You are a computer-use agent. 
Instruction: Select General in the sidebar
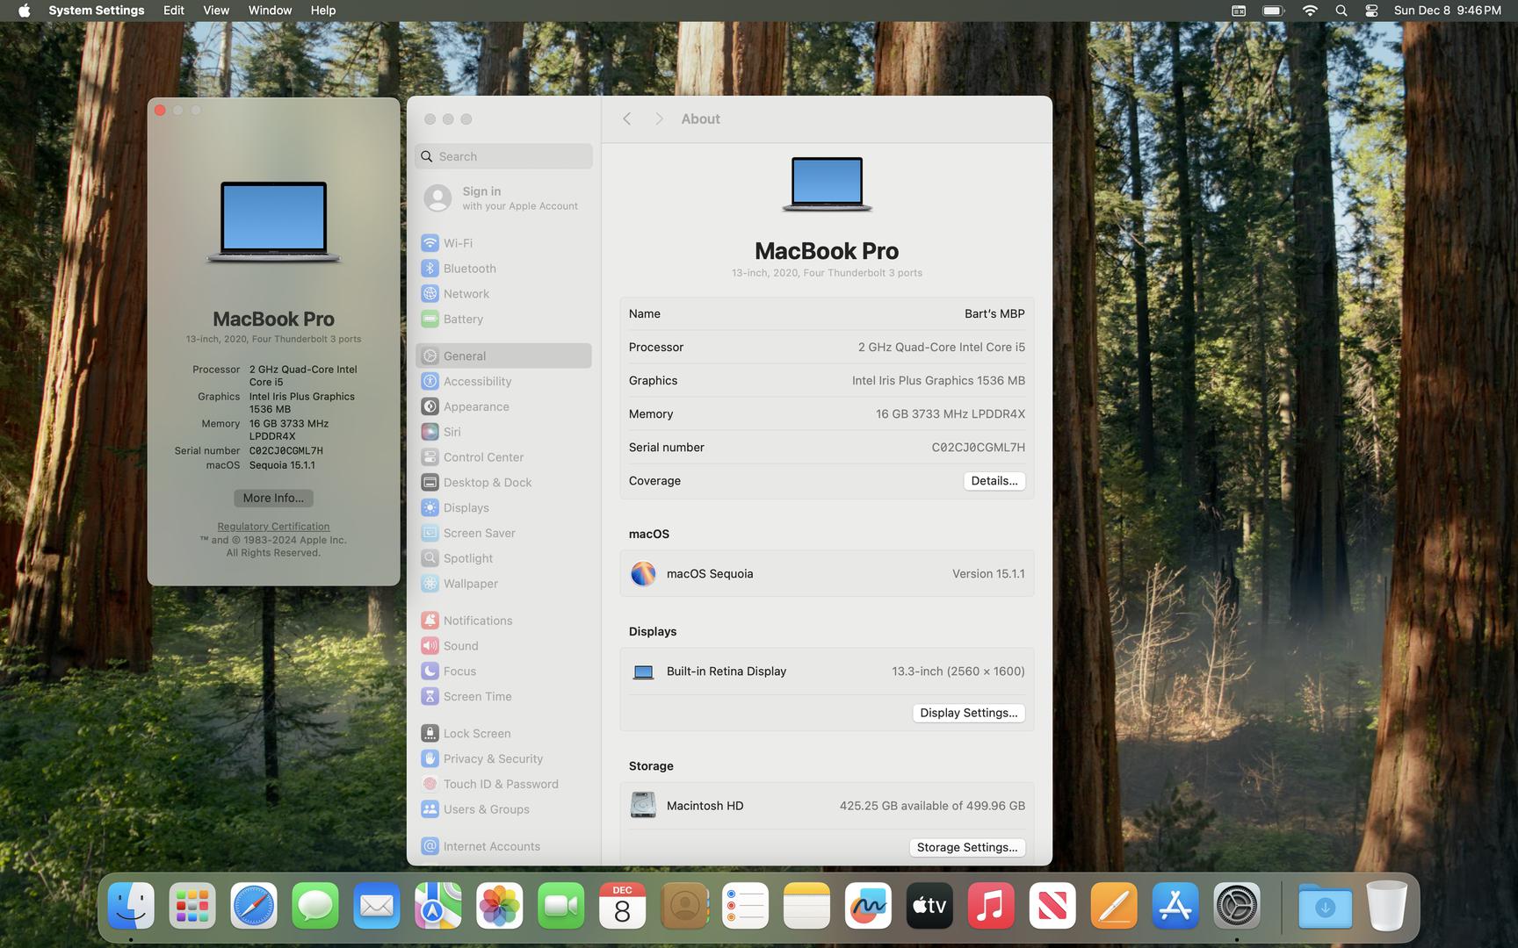(503, 356)
